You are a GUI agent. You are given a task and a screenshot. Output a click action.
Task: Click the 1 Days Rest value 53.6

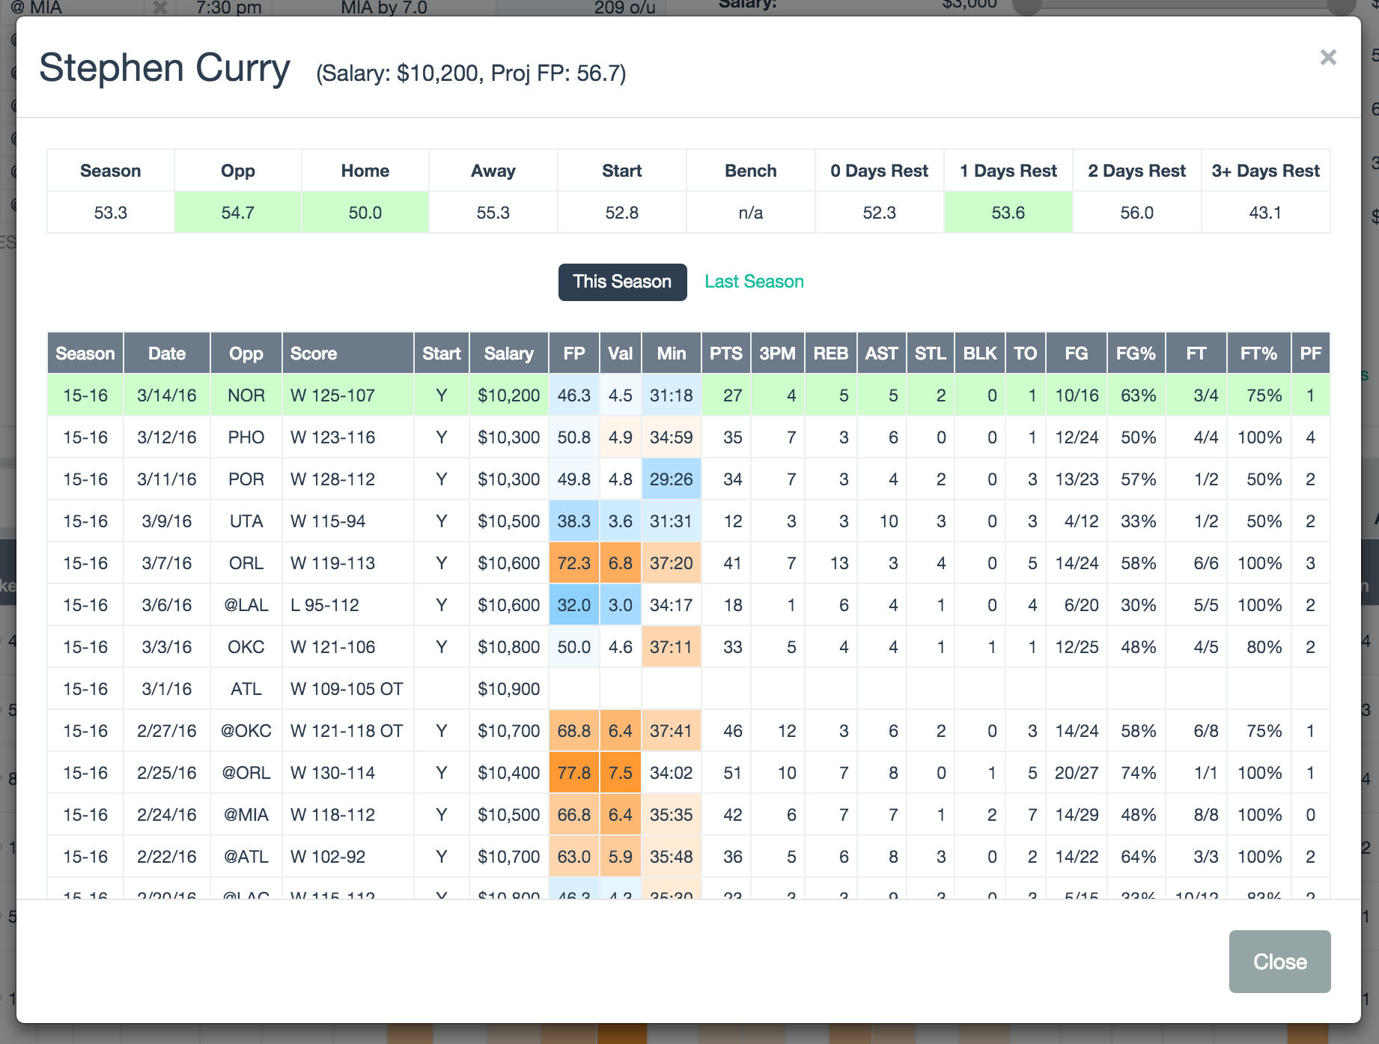click(x=1008, y=213)
